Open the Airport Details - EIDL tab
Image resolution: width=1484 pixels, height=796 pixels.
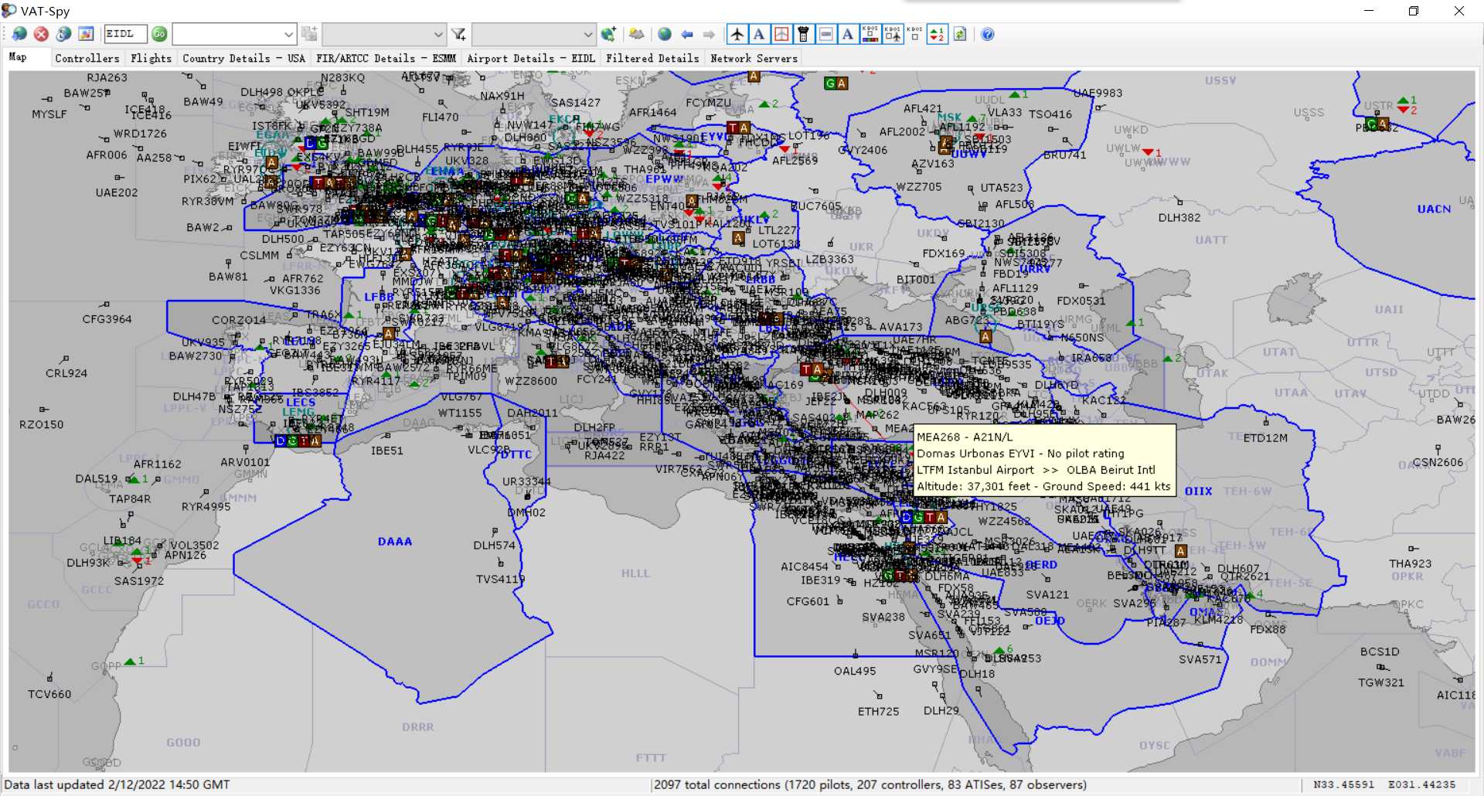pyautogui.click(x=531, y=58)
